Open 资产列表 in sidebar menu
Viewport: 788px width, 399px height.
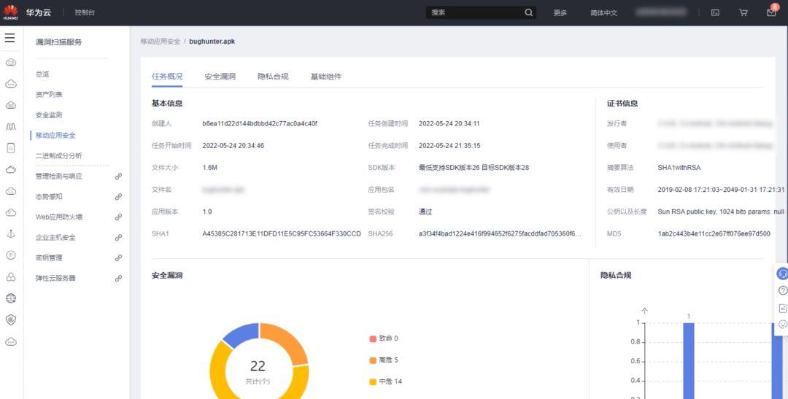[x=49, y=95]
